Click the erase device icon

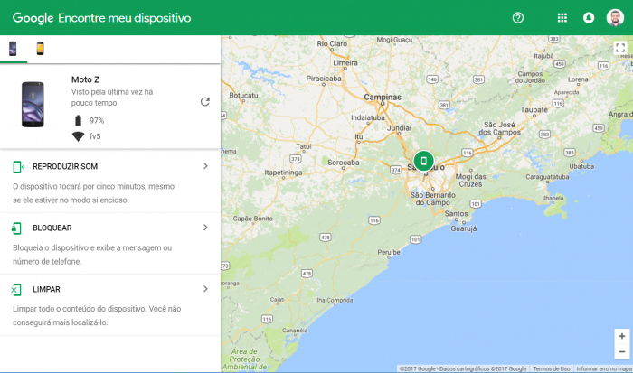pos(16,290)
